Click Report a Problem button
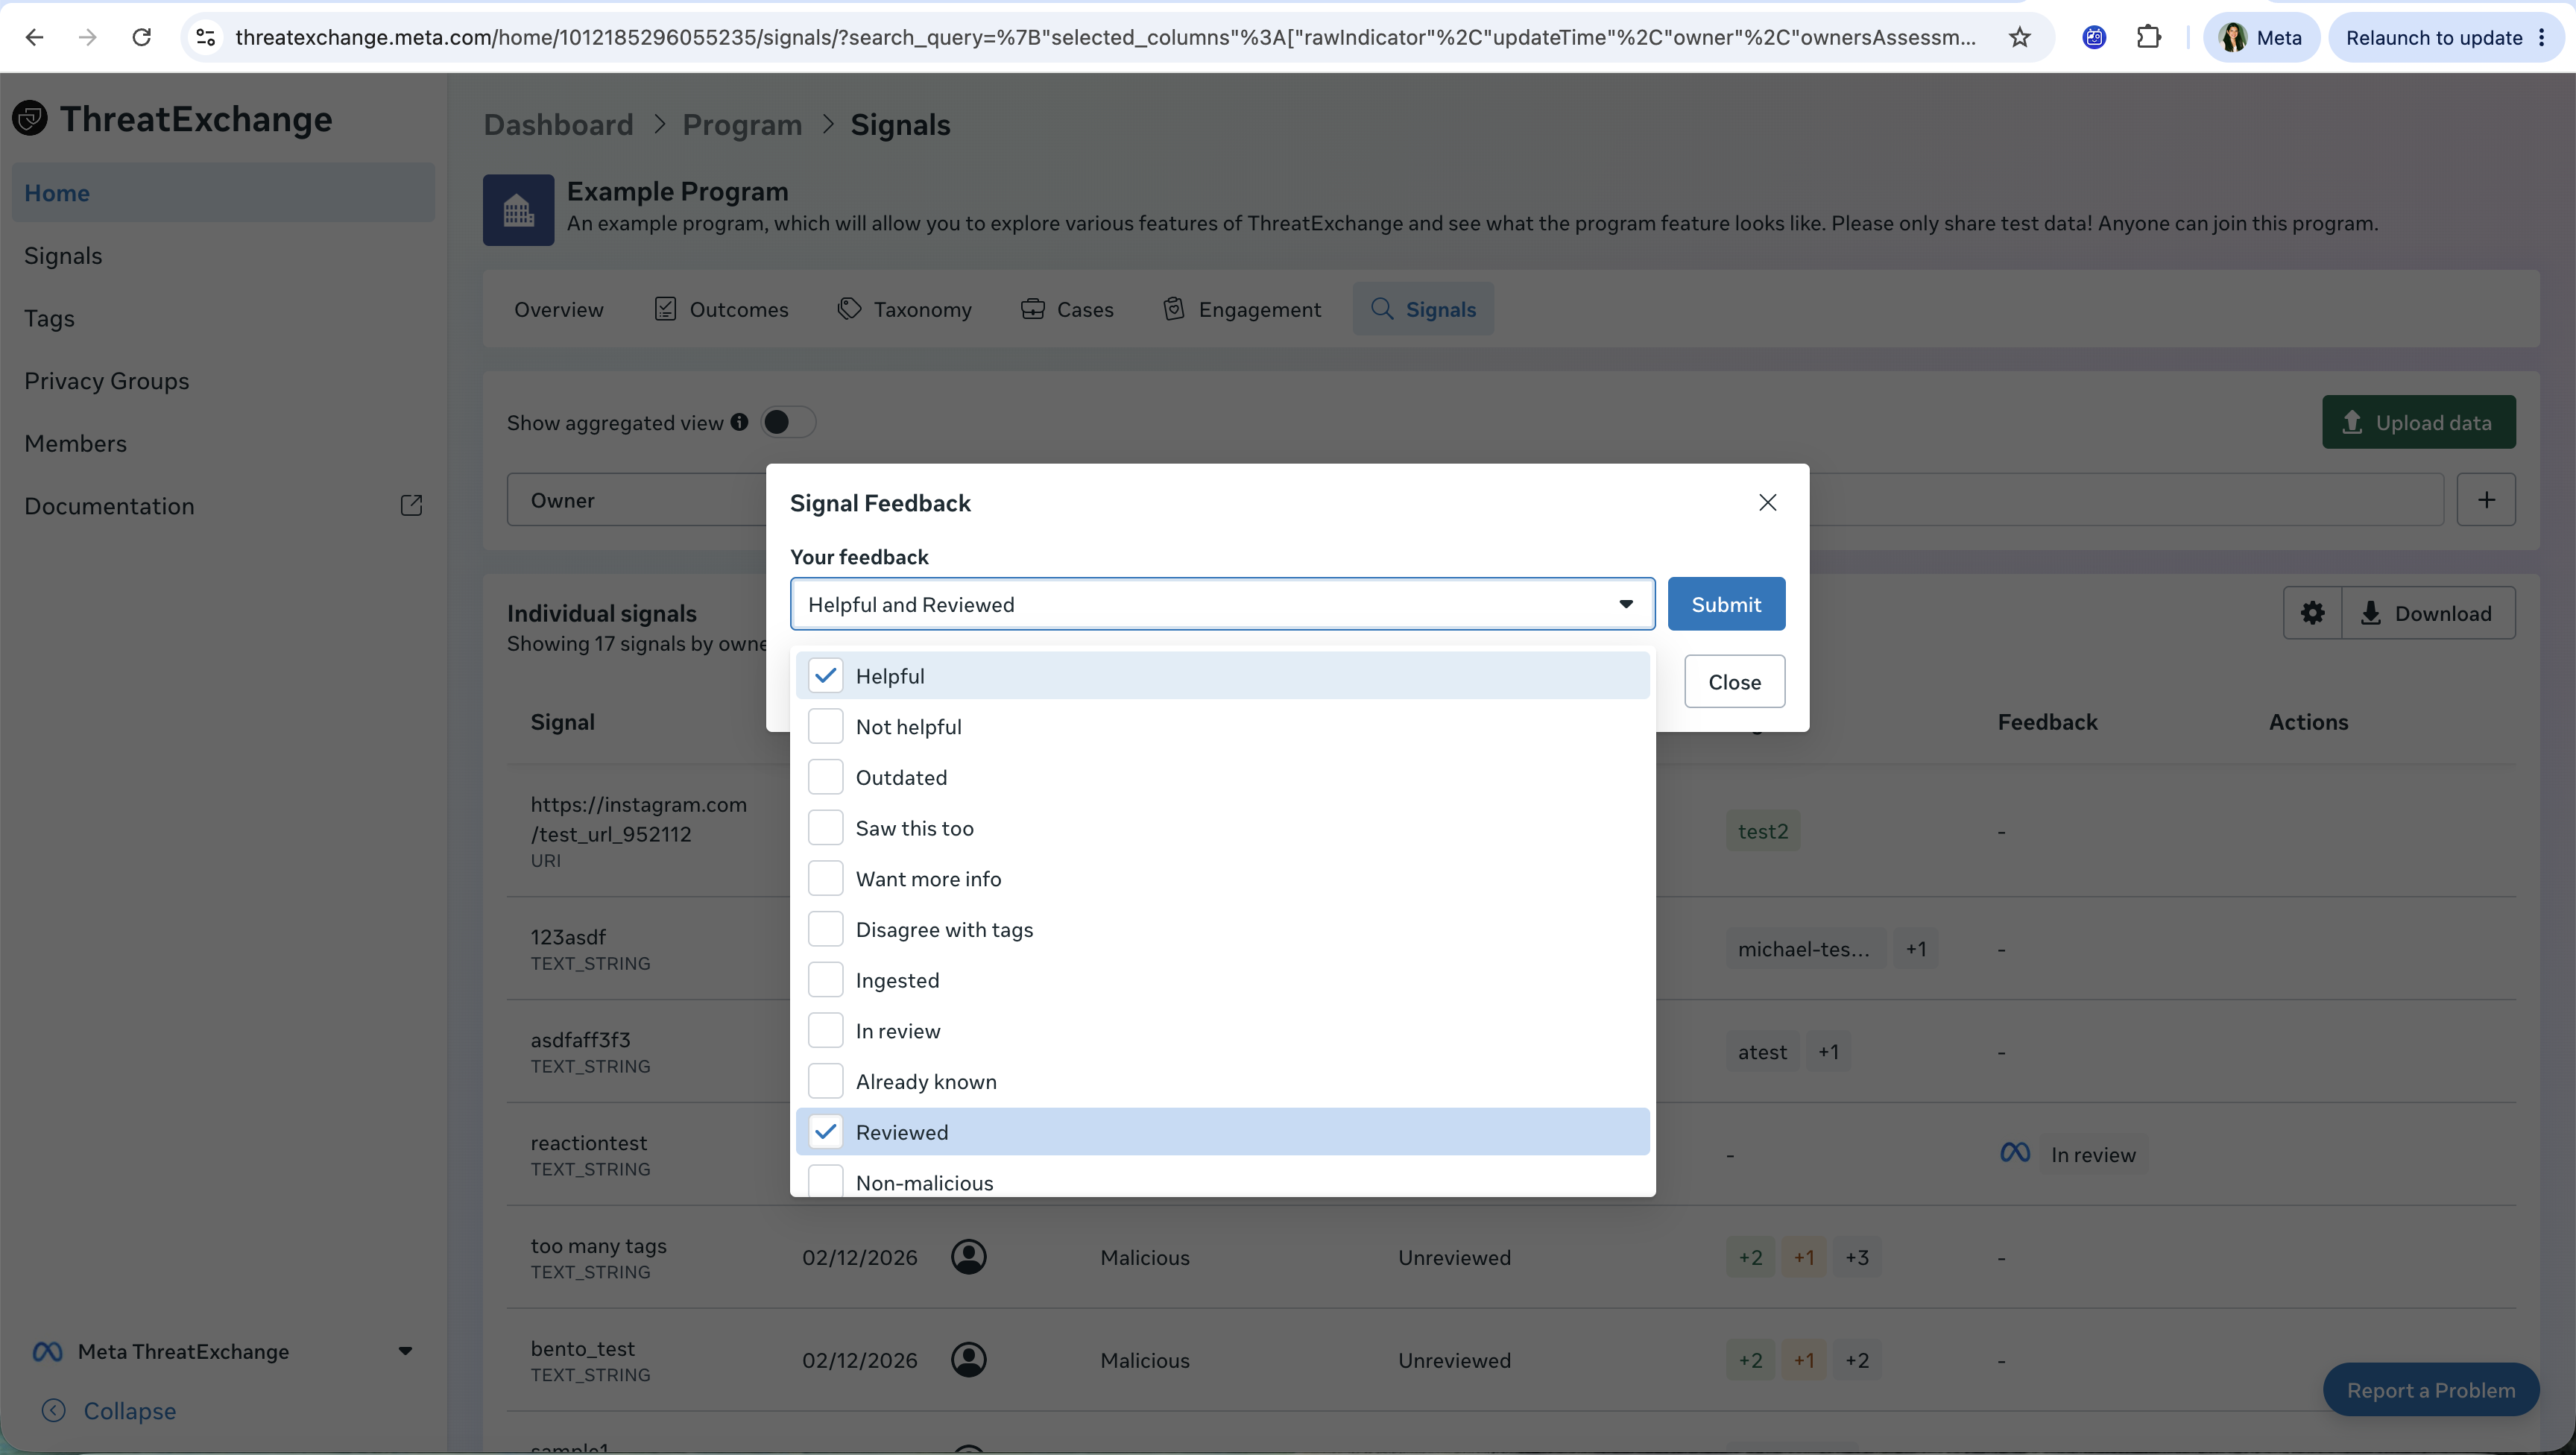This screenshot has height=1455, width=2576. point(2430,1390)
